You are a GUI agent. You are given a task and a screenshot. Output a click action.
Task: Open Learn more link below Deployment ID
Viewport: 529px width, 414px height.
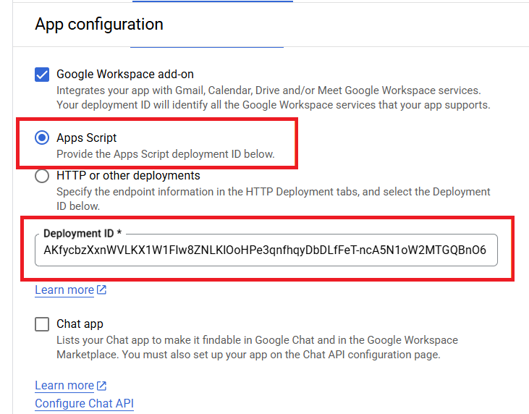click(x=64, y=290)
